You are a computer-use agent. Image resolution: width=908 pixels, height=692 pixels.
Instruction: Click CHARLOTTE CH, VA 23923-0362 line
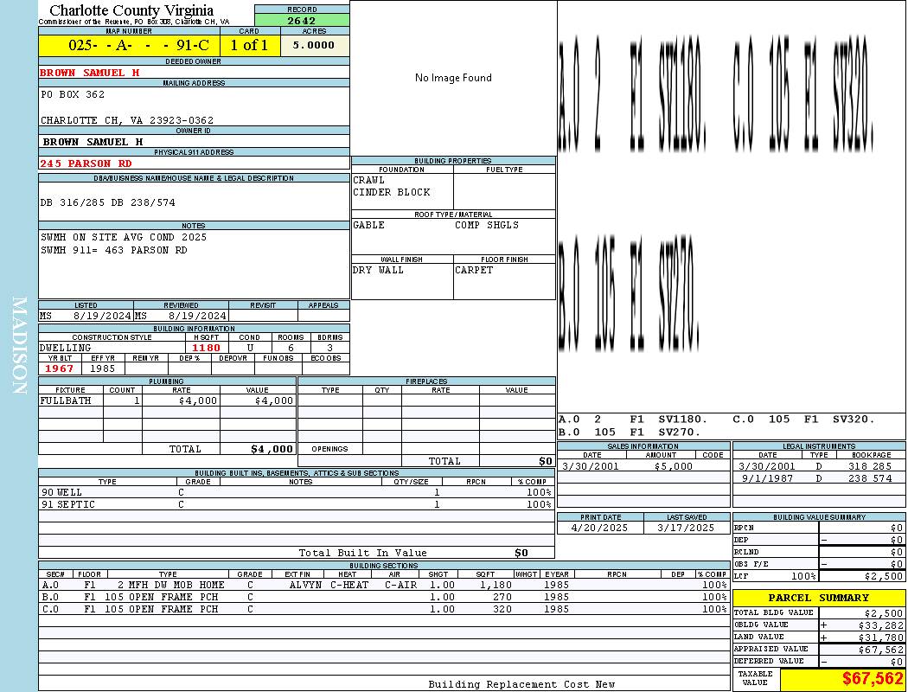pyautogui.click(x=127, y=120)
